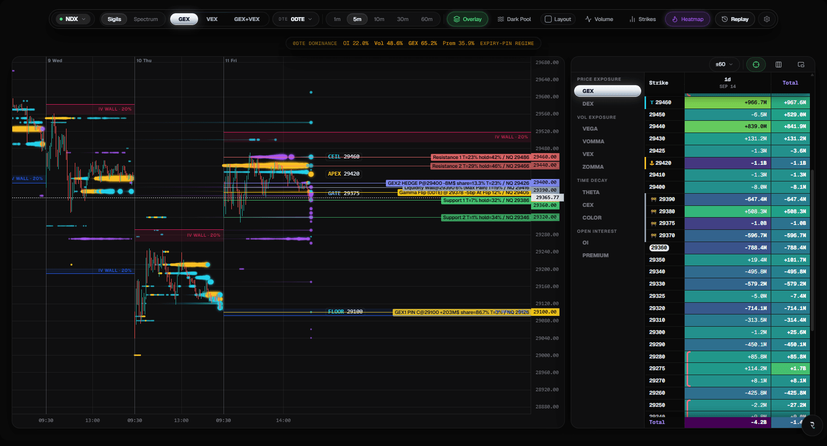Click the Volume pulse icon

[588, 19]
